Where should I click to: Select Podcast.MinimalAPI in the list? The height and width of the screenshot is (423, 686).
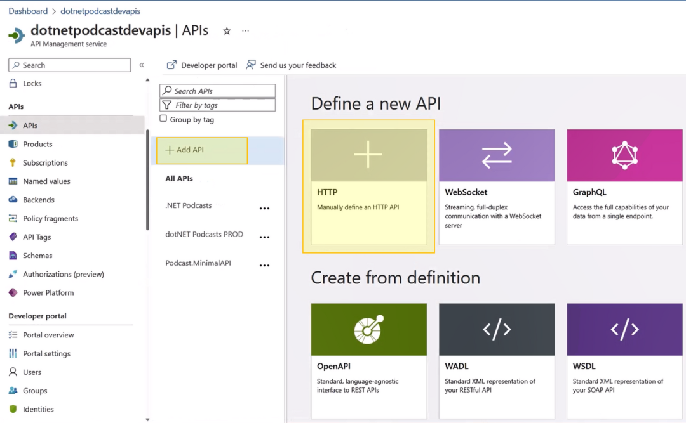tap(198, 263)
